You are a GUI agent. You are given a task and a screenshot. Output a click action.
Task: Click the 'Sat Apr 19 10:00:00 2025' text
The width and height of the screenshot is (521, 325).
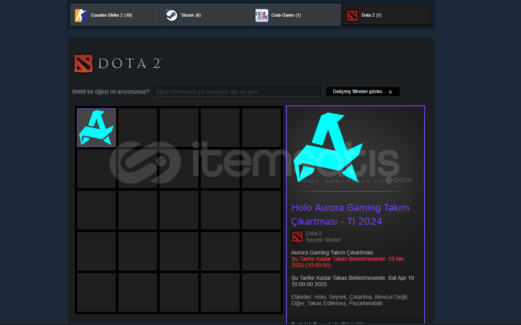click(x=352, y=281)
